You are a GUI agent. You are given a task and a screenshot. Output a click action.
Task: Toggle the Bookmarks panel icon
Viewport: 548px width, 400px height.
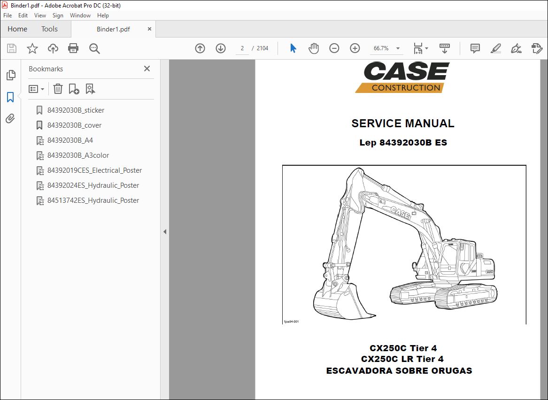pyautogui.click(x=10, y=97)
